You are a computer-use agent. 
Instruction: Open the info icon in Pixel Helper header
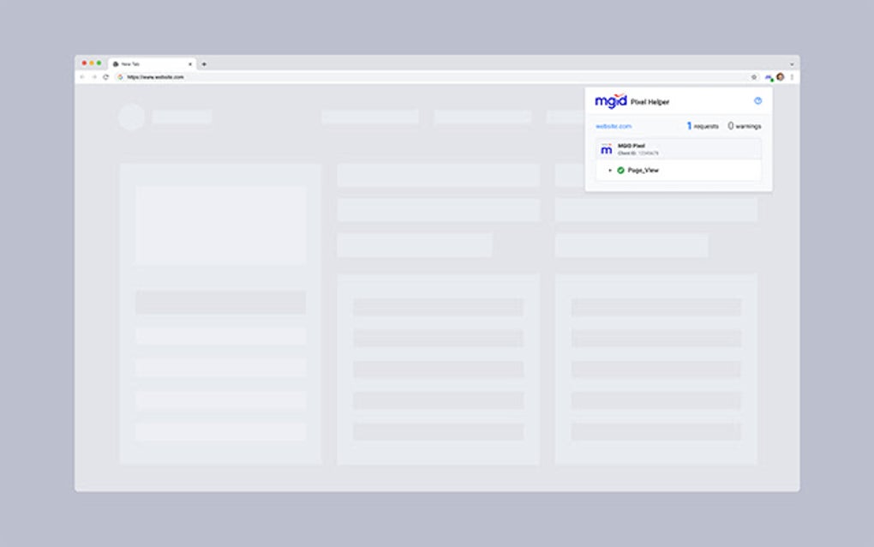click(757, 101)
